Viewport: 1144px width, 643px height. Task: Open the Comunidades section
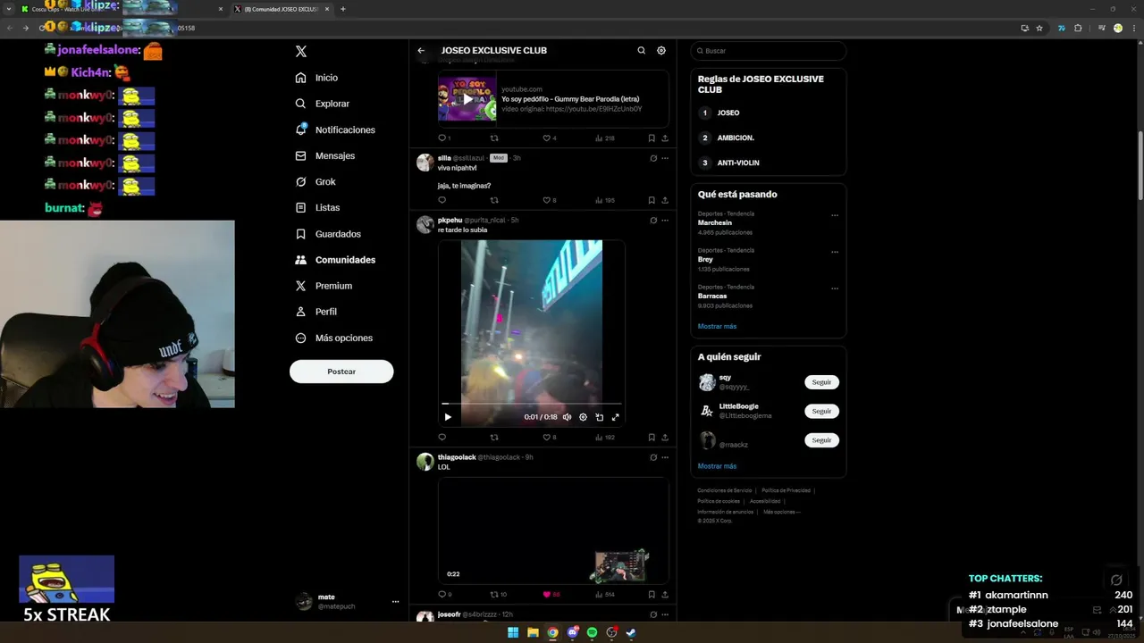[x=335, y=260]
